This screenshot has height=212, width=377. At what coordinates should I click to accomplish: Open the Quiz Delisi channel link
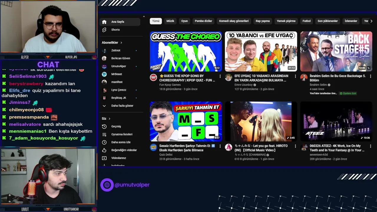(x=166, y=155)
